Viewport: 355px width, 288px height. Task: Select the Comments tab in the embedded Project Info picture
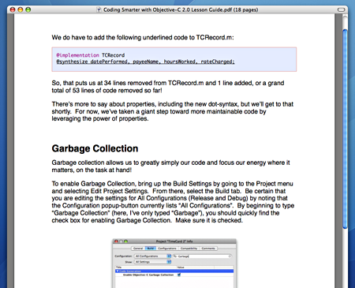tap(208, 249)
